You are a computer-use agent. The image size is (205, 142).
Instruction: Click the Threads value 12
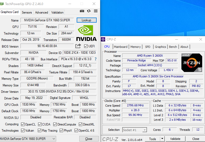click(198, 130)
